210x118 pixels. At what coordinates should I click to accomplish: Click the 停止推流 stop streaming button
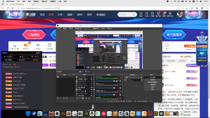153,77
